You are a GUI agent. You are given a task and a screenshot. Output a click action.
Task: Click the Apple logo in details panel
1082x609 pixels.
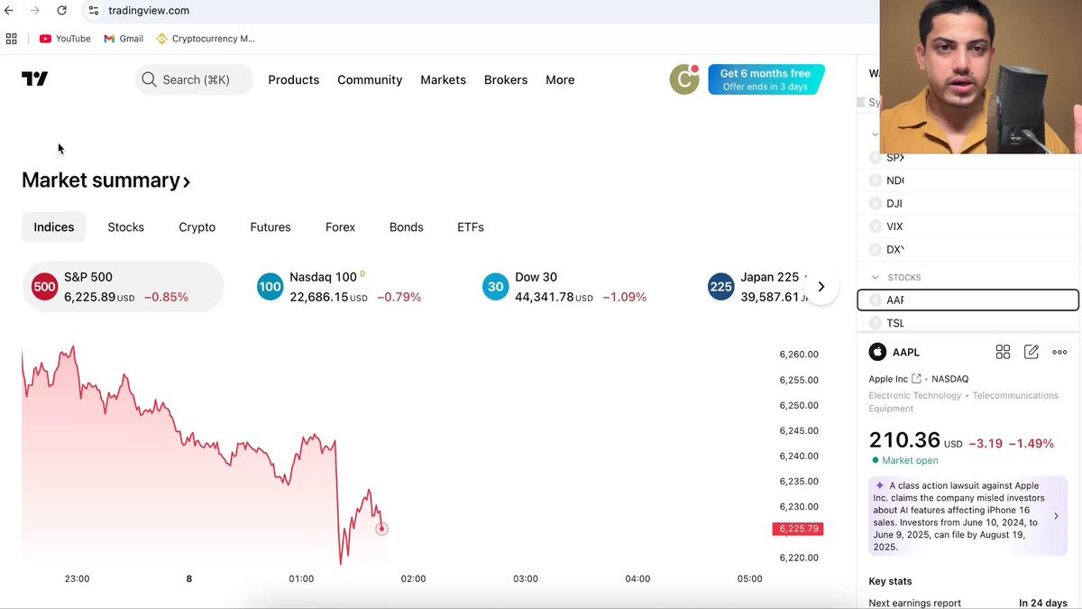(877, 352)
